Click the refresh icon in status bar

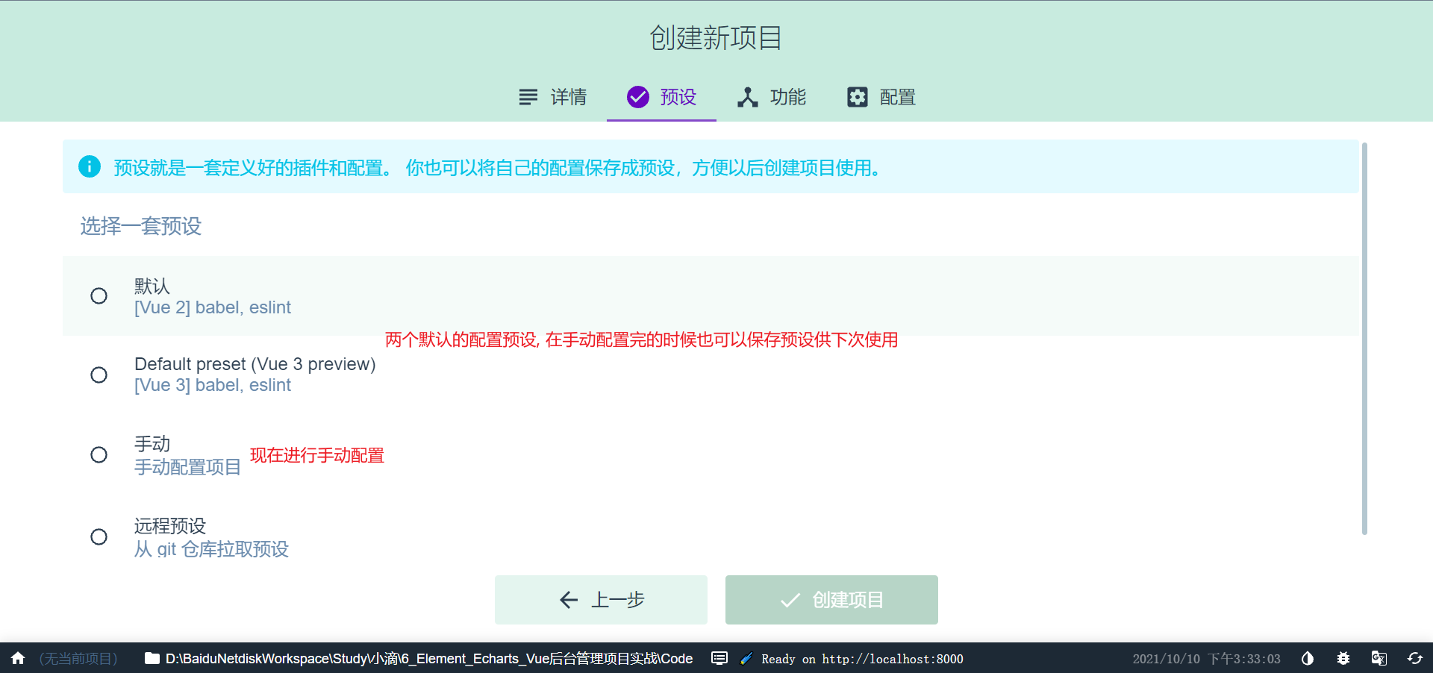1415,658
